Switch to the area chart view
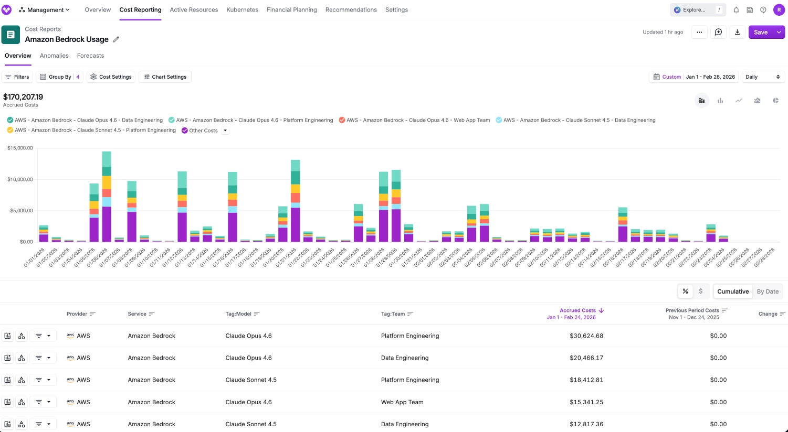Screen dimensions: 788x432 click(757, 100)
